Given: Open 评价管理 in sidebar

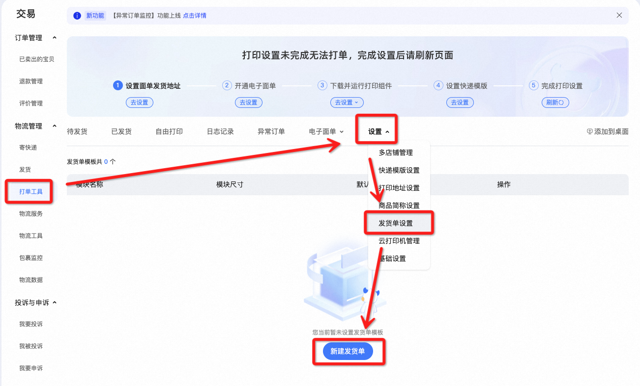Looking at the screenshot, I should (31, 103).
